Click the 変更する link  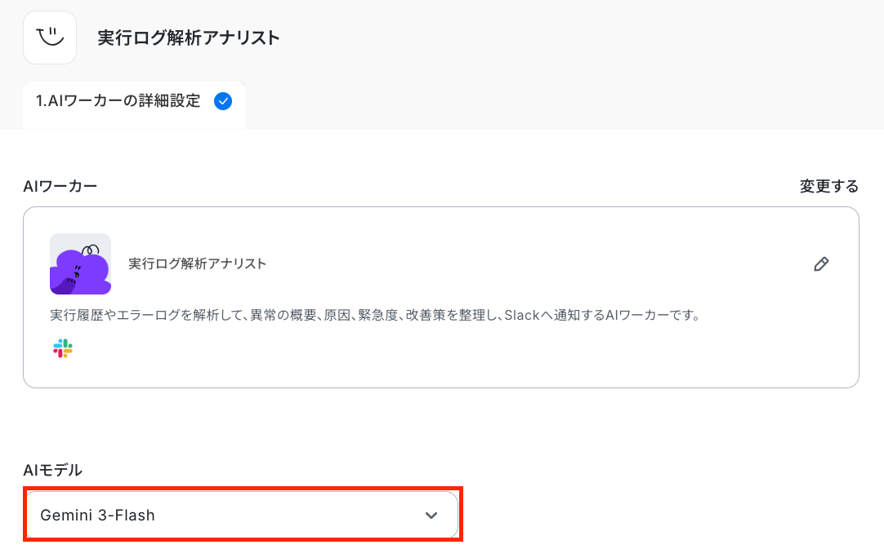coord(828,186)
